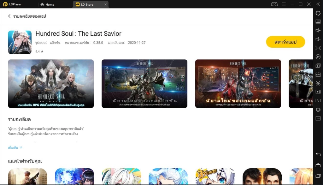Image resolution: width=323 pixels, height=185 pixels.
Task: Open the hamburger menu in title bar
Action: 284,4
